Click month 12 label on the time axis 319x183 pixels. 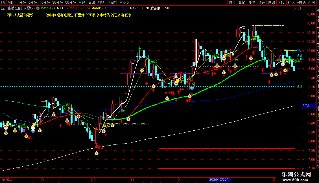pos(178,180)
